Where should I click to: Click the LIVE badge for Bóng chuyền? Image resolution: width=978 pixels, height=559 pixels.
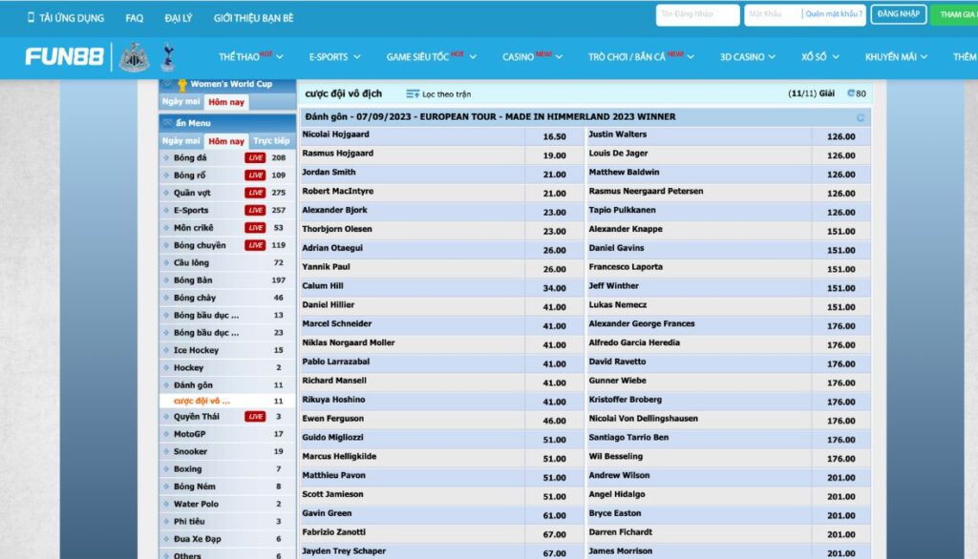tap(255, 245)
